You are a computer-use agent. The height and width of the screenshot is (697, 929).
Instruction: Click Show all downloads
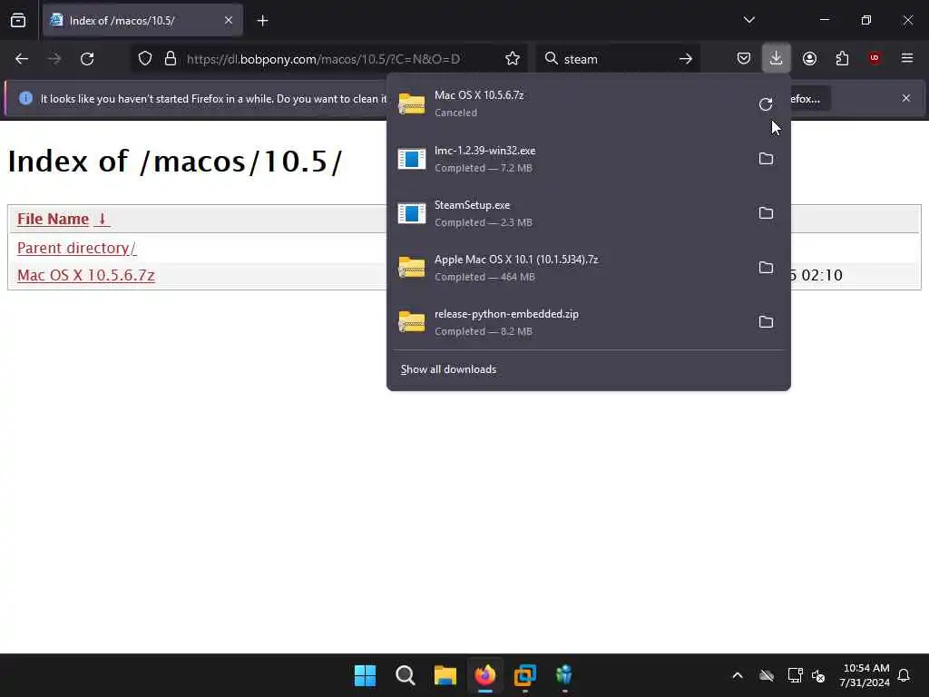(448, 369)
